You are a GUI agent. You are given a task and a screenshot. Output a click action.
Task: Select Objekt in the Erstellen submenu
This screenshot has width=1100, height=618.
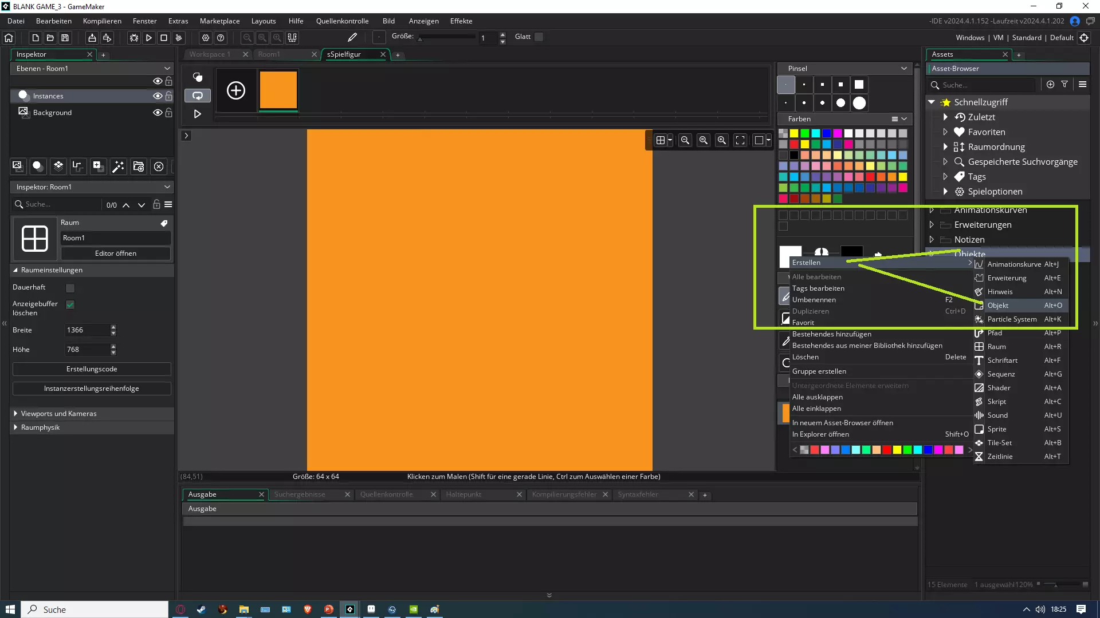(997, 306)
